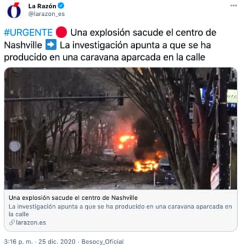Click the 25 dic. 2020 date

coord(57,242)
